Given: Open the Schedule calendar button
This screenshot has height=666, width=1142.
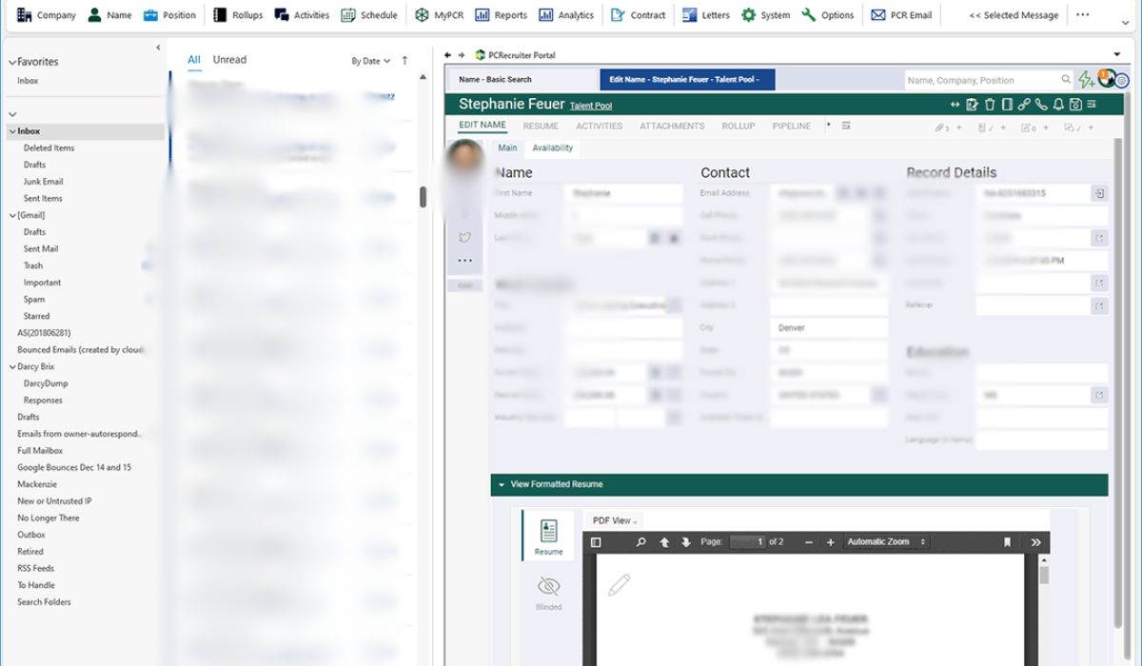Looking at the screenshot, I should click(x=369, y=15).
